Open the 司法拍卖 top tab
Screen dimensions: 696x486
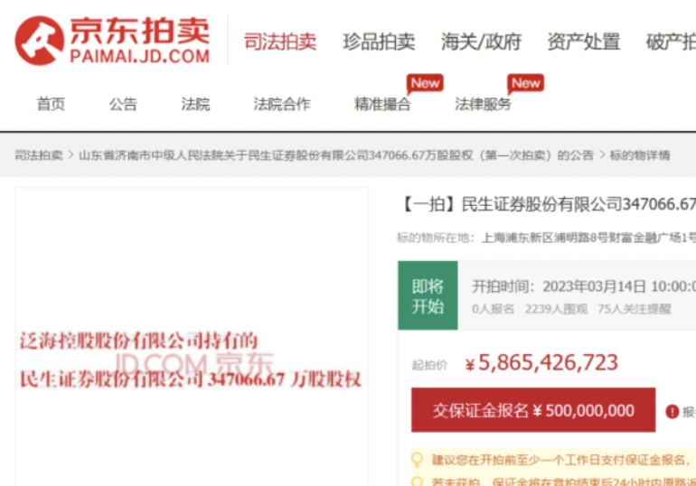coord(280,42)
